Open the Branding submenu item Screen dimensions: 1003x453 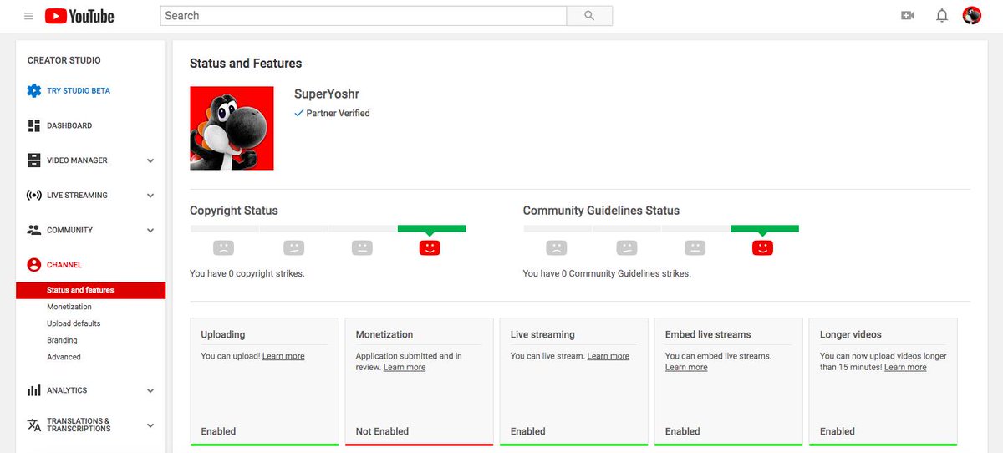coord(62,340)
